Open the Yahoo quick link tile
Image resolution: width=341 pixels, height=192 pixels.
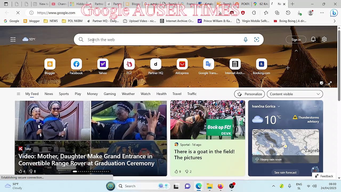[x=103, y=67]
